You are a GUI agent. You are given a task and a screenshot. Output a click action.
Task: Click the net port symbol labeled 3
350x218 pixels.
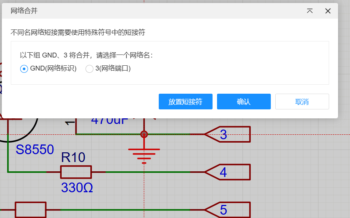click(228, 134)
